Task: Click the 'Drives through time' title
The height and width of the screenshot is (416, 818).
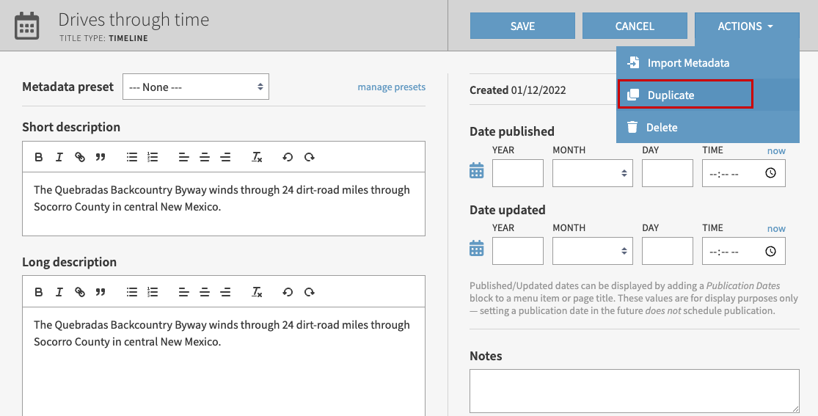Action: (134, 20)
